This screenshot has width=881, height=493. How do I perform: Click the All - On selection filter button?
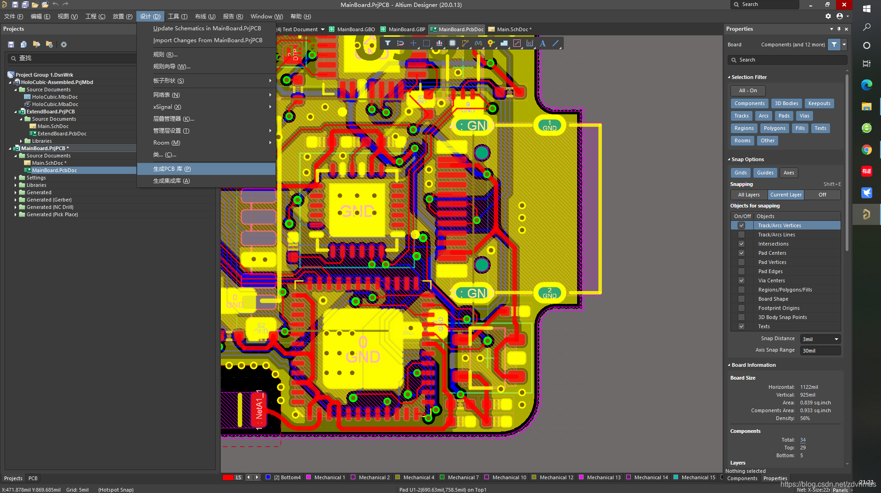tap(748, 90)
